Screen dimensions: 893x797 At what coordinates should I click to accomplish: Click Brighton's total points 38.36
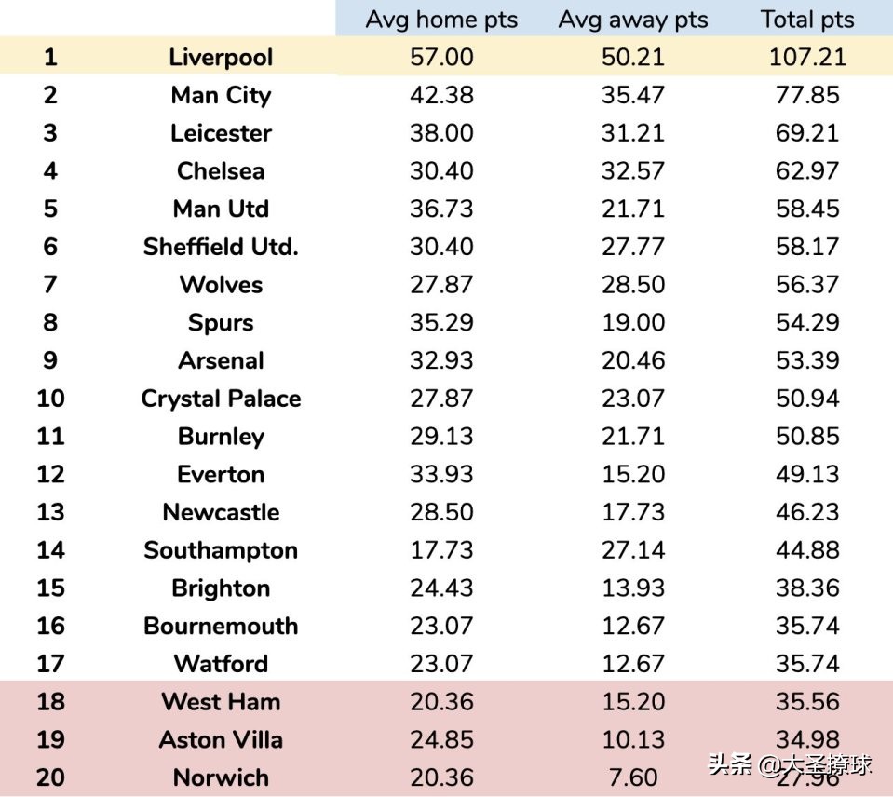tap(807, 588)
